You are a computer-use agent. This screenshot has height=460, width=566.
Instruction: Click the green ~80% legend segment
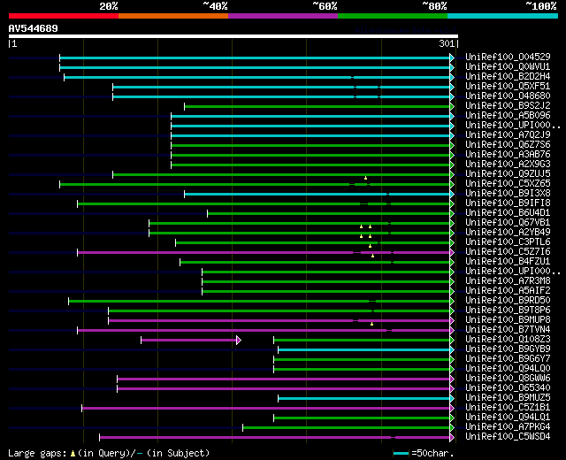393,16
